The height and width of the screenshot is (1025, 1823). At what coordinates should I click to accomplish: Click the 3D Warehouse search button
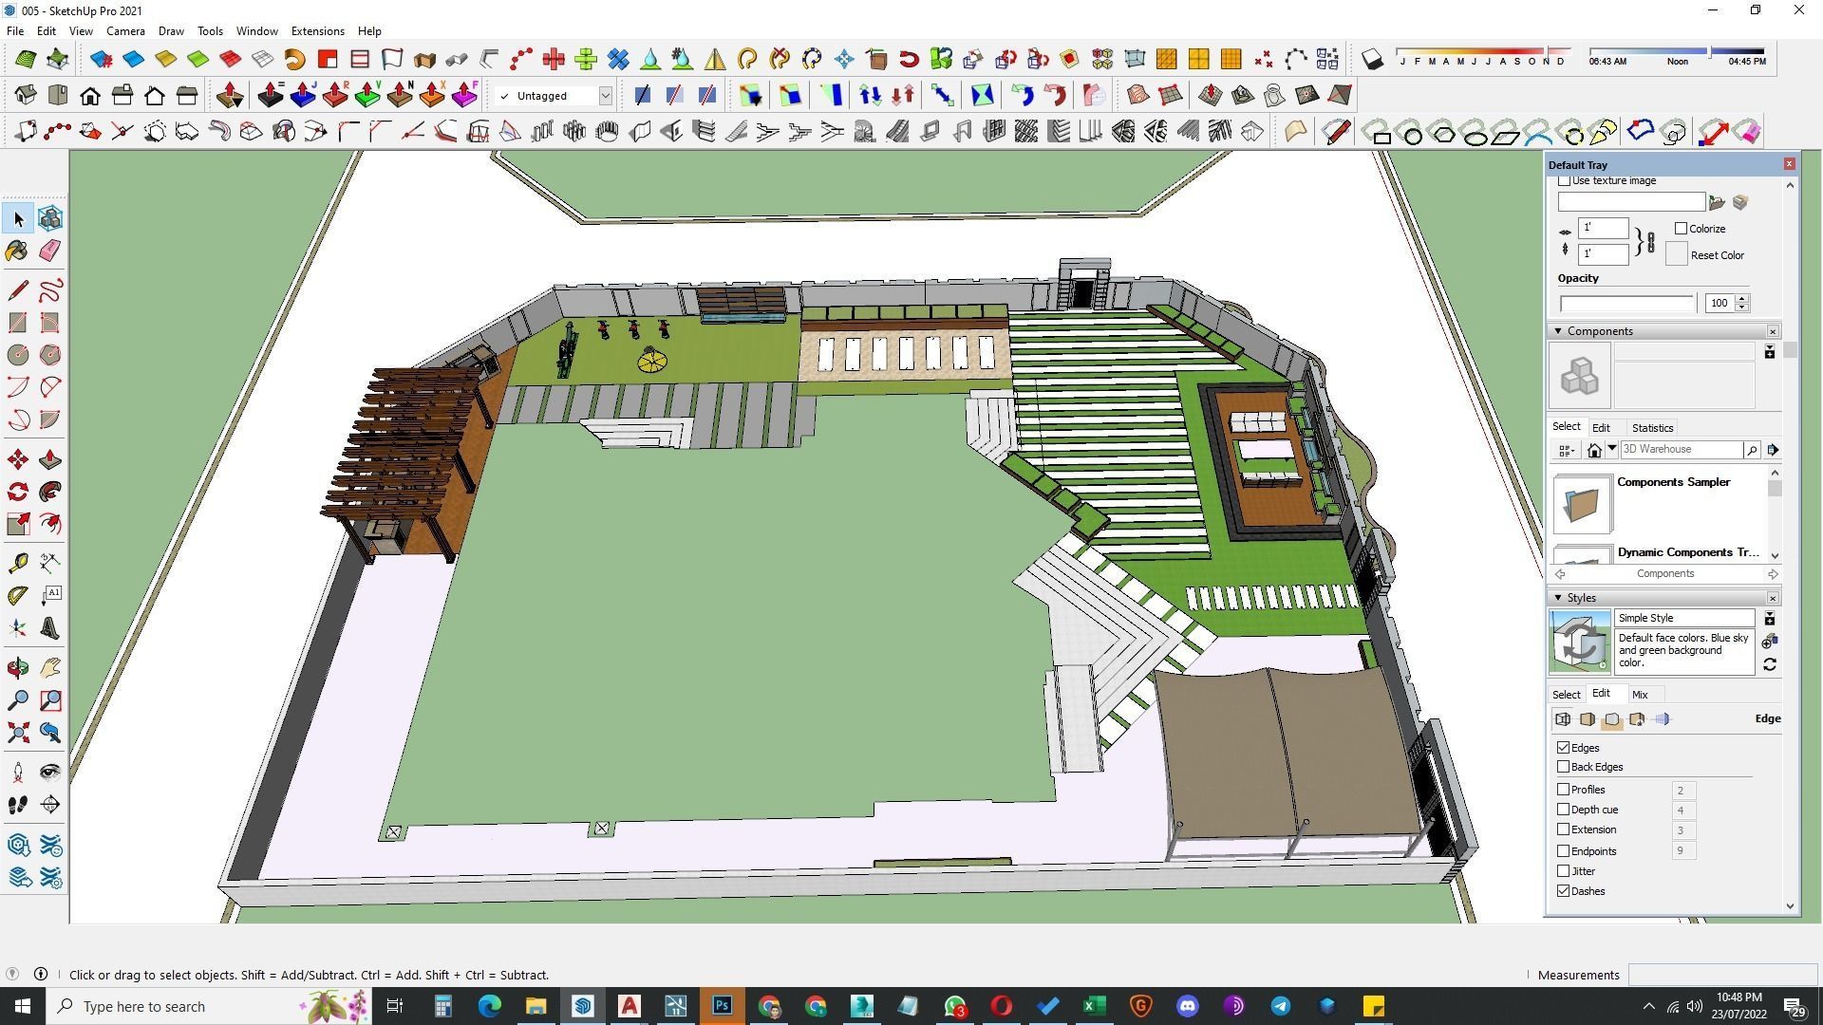coord(1752,450)
